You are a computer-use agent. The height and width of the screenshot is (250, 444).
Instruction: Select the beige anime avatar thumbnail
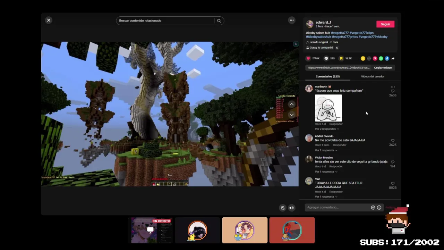point(245,230)
